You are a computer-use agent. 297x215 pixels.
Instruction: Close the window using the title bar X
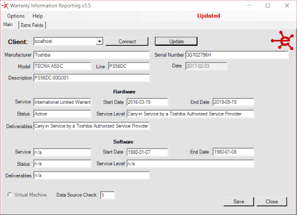click(x=287, y=5)
